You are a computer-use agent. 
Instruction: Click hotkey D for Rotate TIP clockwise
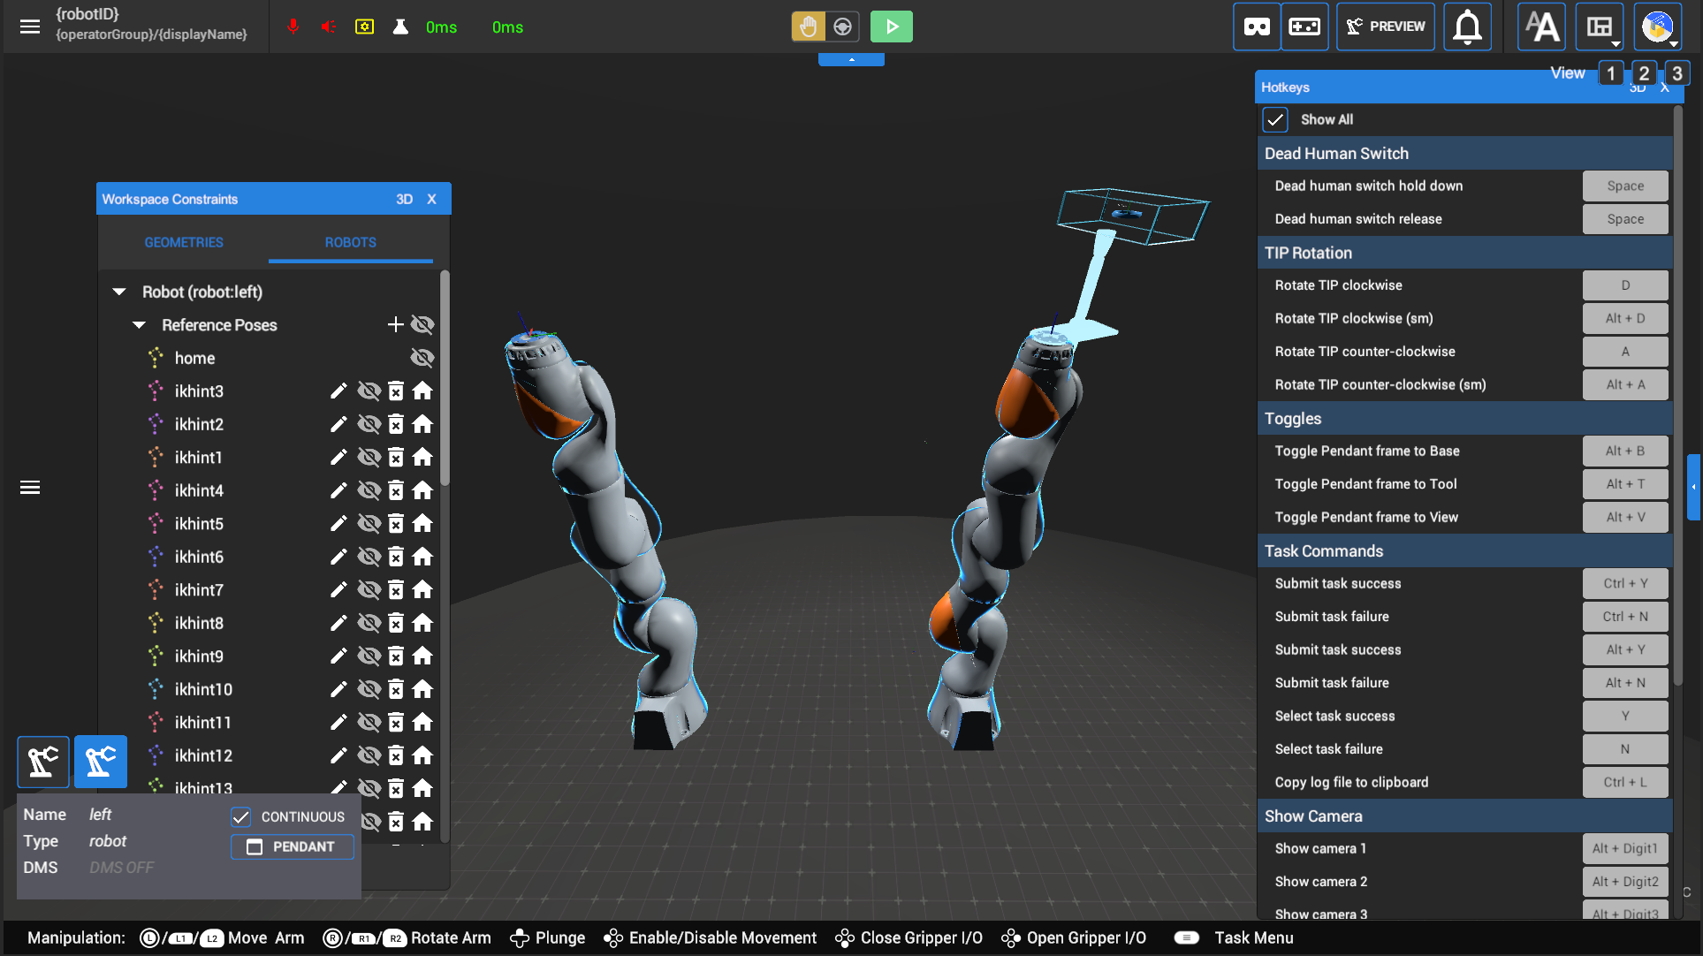pos(1625,285)
